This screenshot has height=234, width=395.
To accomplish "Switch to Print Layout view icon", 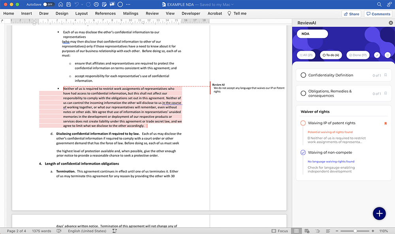I will click(297, 231).
